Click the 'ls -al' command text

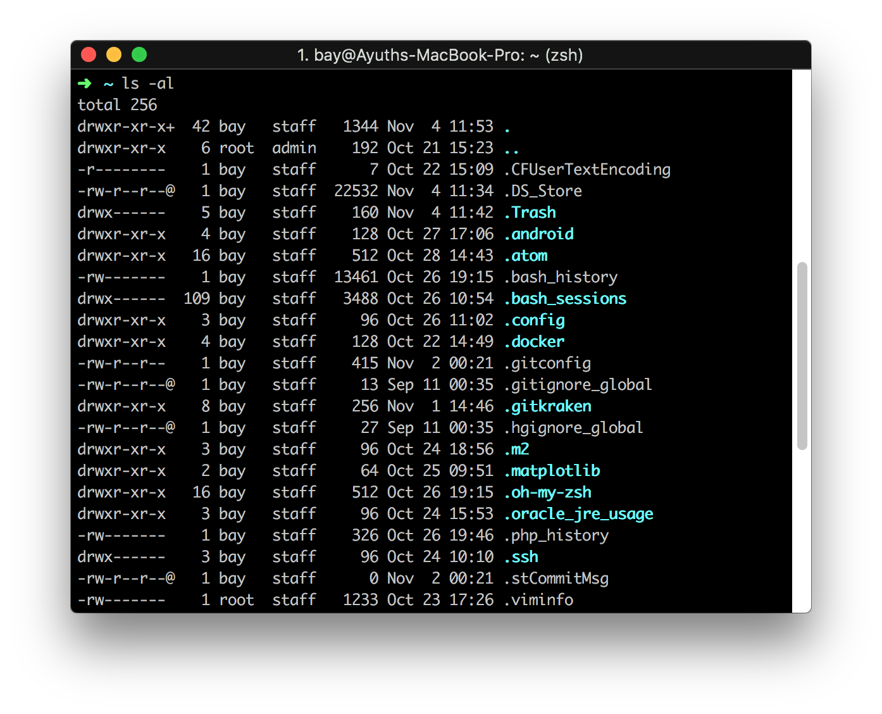pos(147,84)
